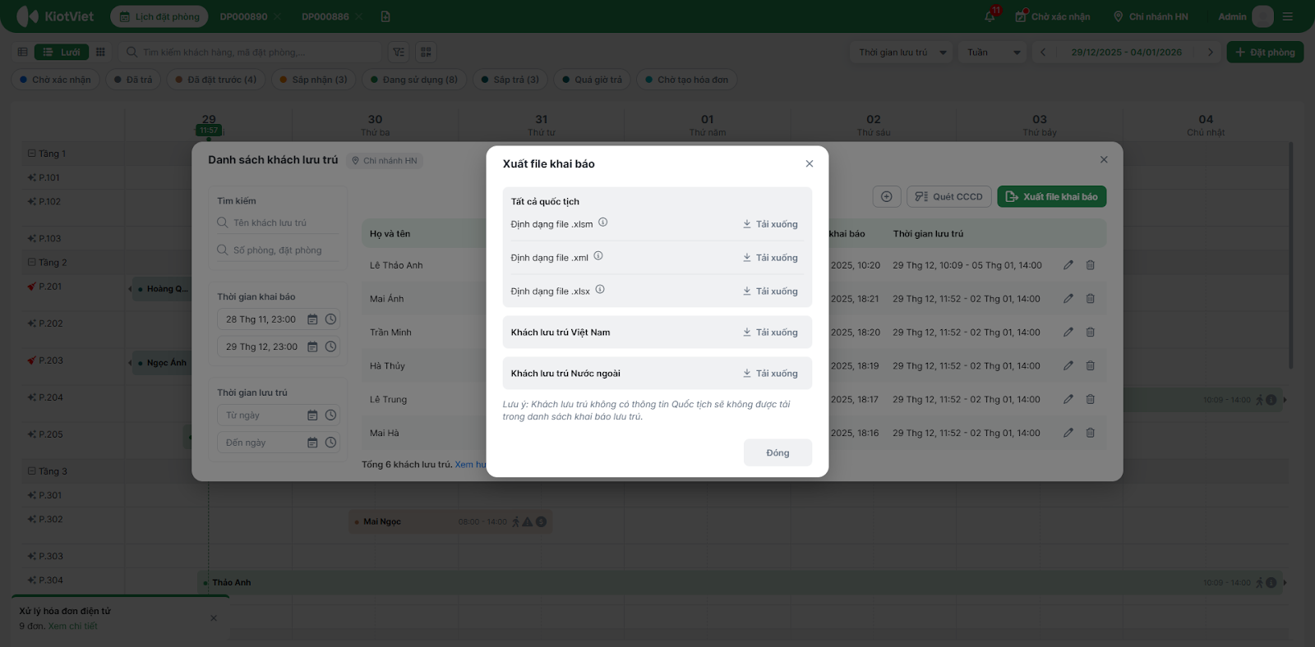This screenshot has height=647, width=1315.
Task: Open calendar for 28 Thg 11 declaration date
Action: pyautogui.click(x=312, y=319)
